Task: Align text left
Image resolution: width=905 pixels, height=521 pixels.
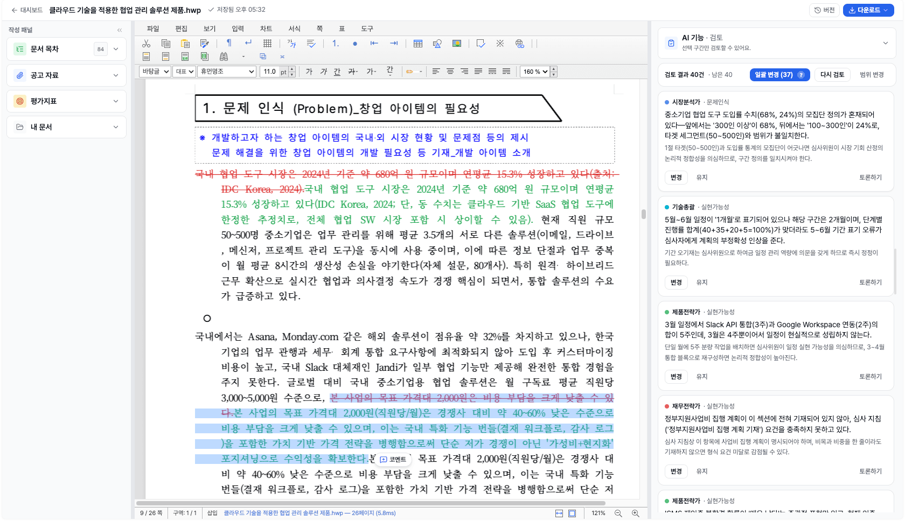Action: (x=436, y=72)
